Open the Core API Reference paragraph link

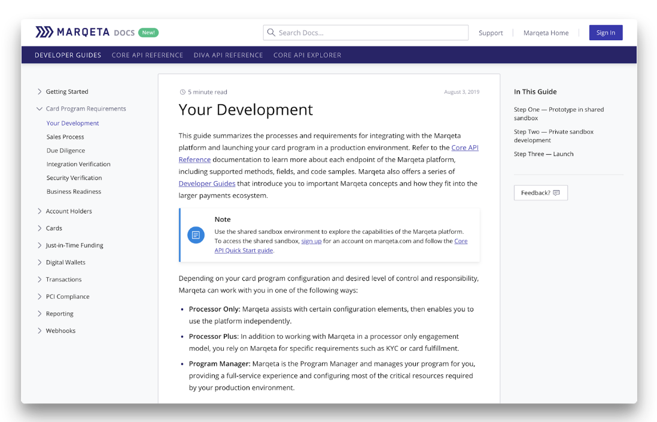click(x=465, y=148)
